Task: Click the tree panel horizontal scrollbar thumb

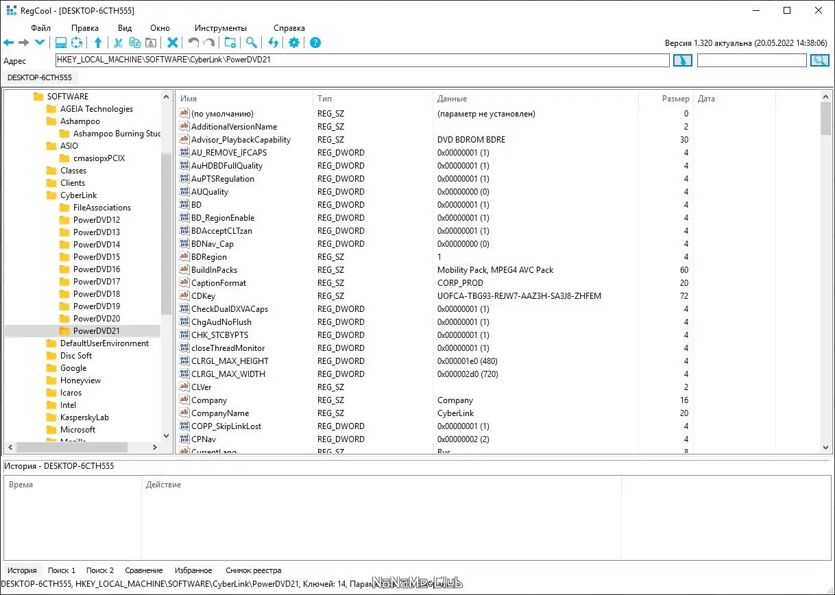Action: 71,447
